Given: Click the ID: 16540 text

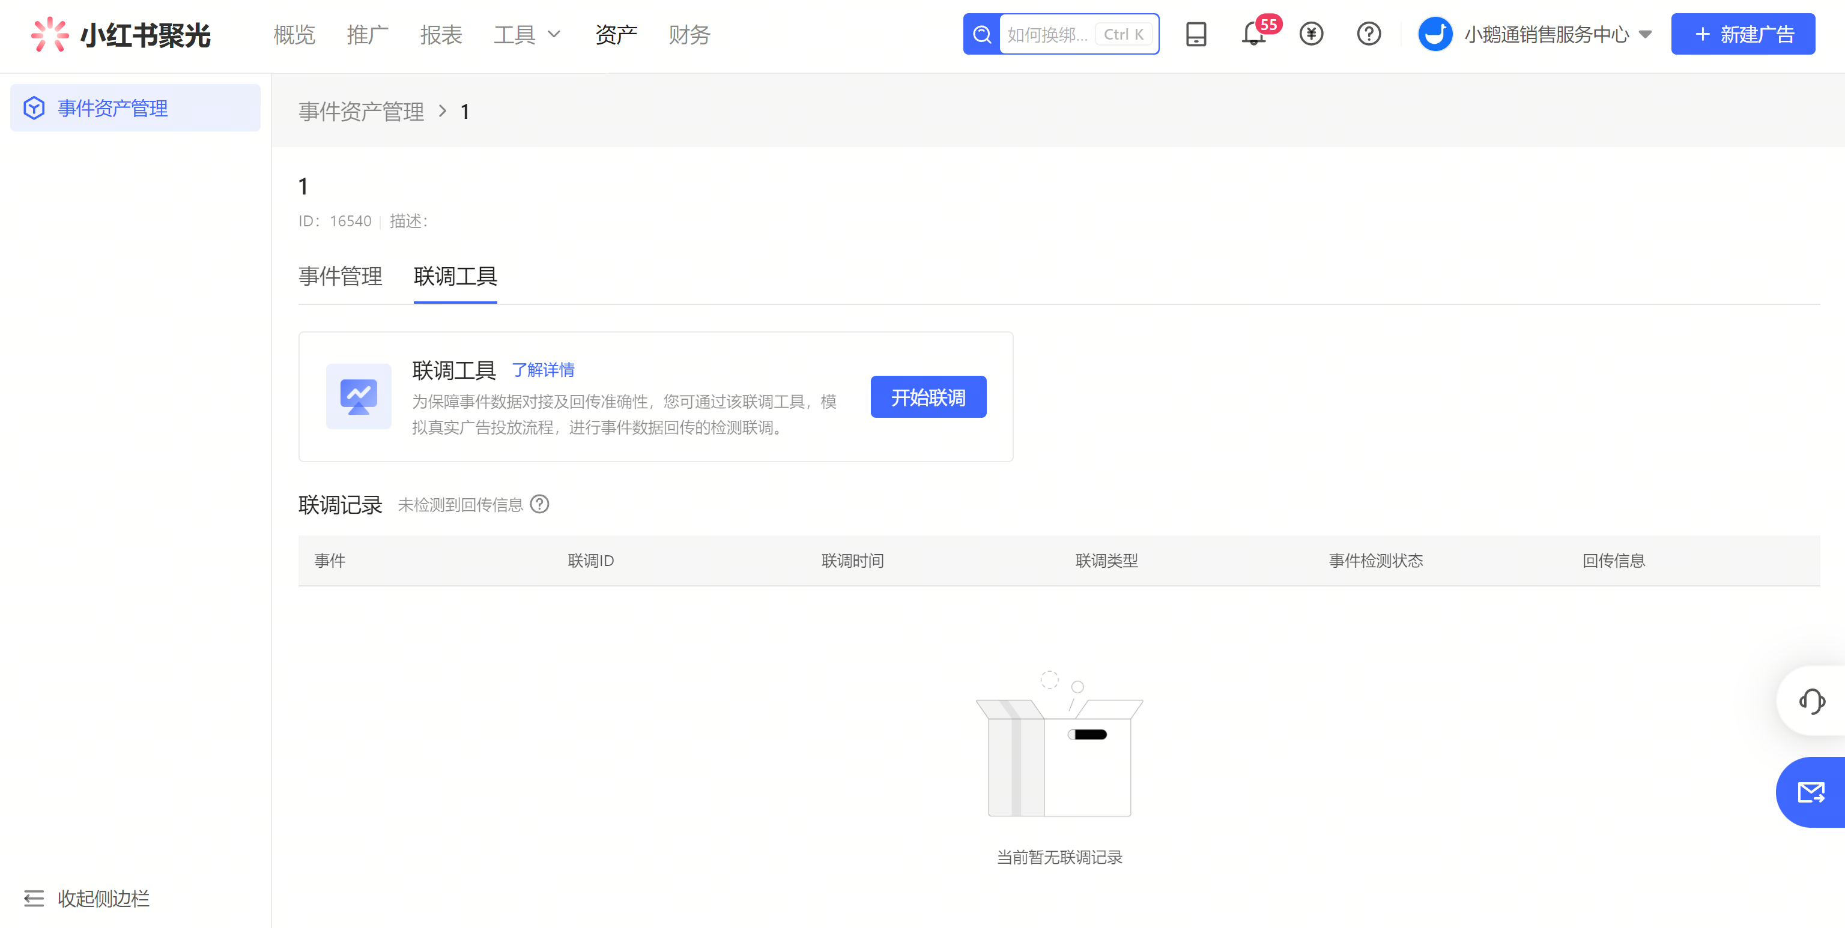Looking at the screenshot, I should (335, 220).
